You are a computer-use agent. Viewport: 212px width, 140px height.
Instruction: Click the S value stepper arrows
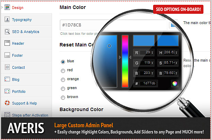click(176, 63)
